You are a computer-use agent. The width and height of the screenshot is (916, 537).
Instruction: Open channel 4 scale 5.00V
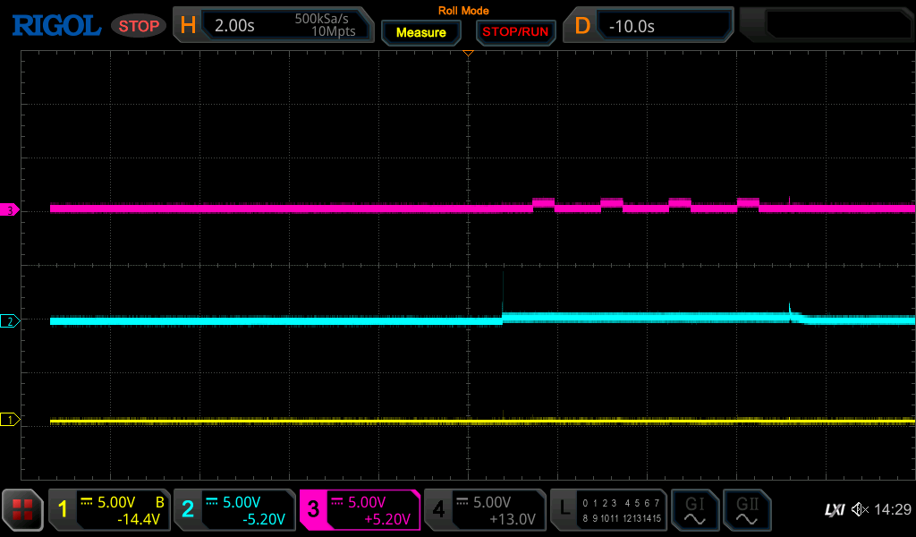coord(492,502)
